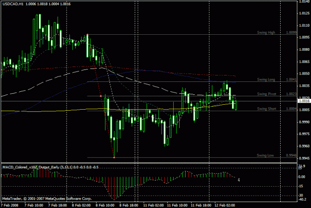311x208 pixels.
Task: Click the Swing High value 1.0099
Action: [x=291, y=32]
